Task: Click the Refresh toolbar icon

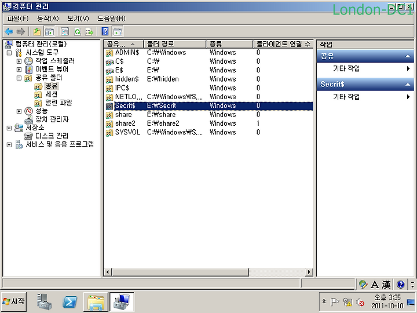Action: click(x=78, y=32)
